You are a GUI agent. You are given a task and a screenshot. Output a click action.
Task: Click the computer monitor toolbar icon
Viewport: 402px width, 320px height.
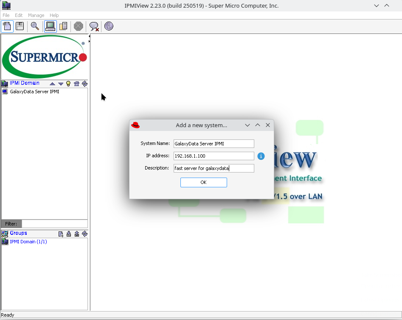tap(50, 26)
